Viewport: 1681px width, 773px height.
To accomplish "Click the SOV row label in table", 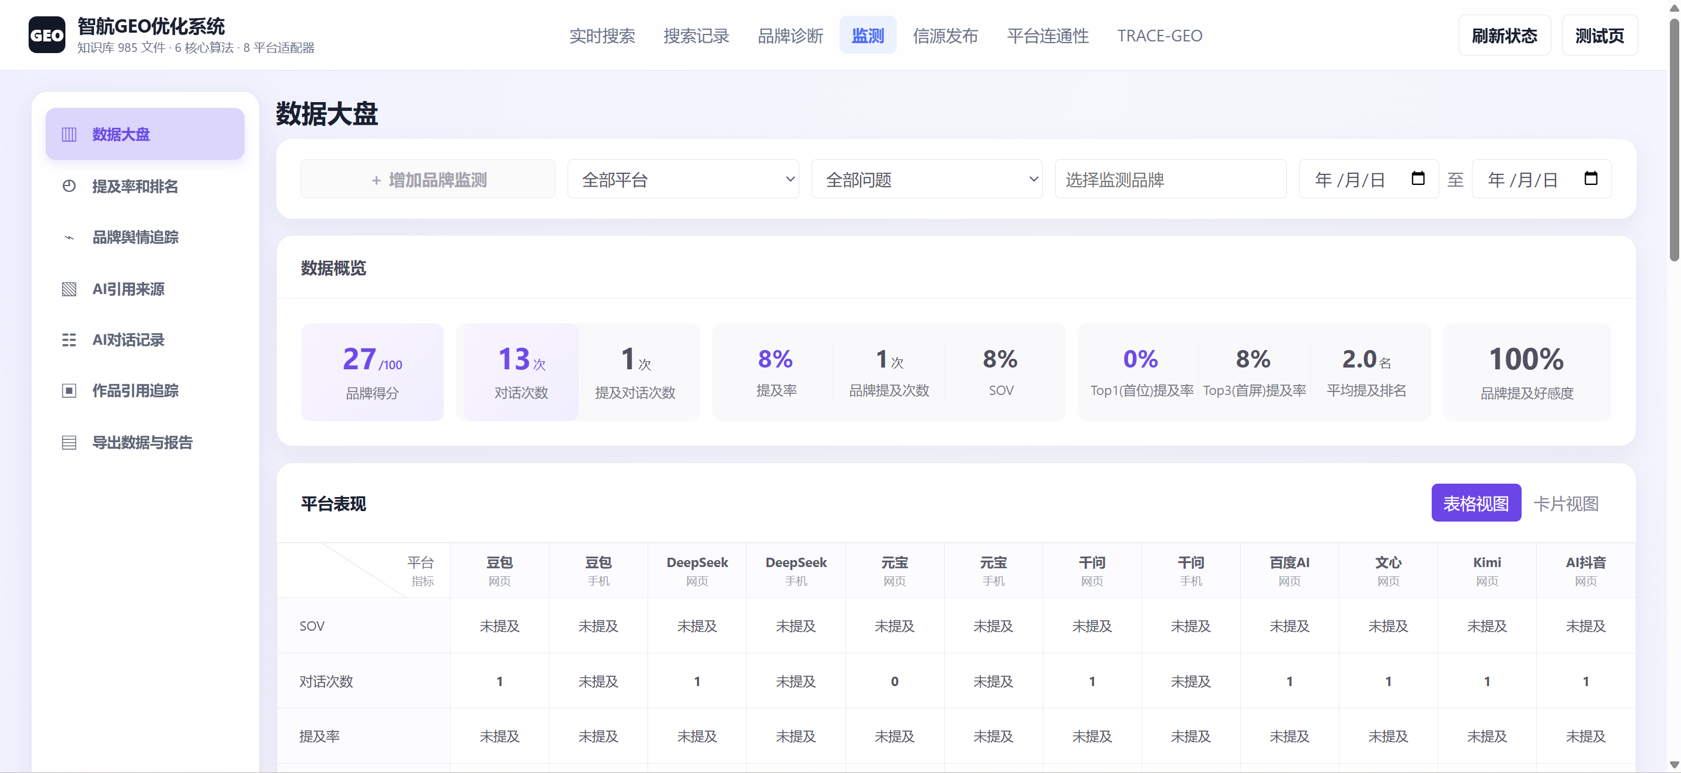I will (312, 626).
